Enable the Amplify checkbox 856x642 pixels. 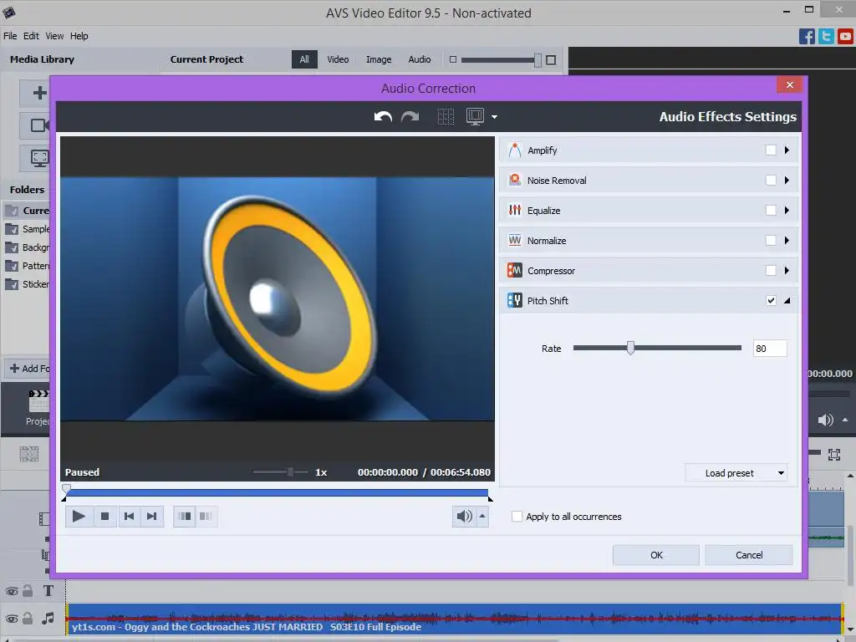[770, 150]
